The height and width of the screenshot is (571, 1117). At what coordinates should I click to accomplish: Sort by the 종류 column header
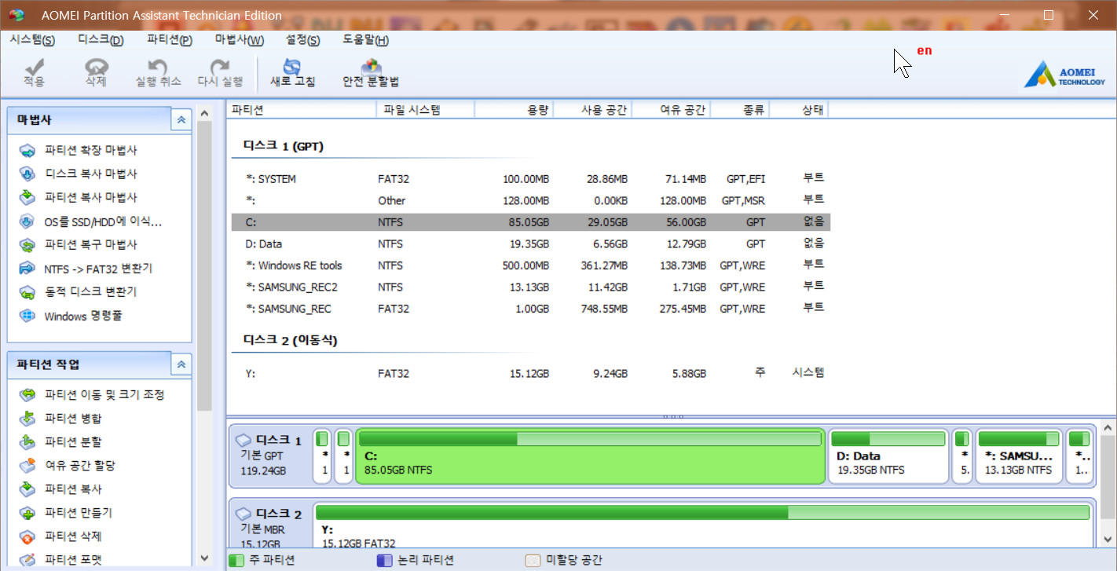click(740, 110)
